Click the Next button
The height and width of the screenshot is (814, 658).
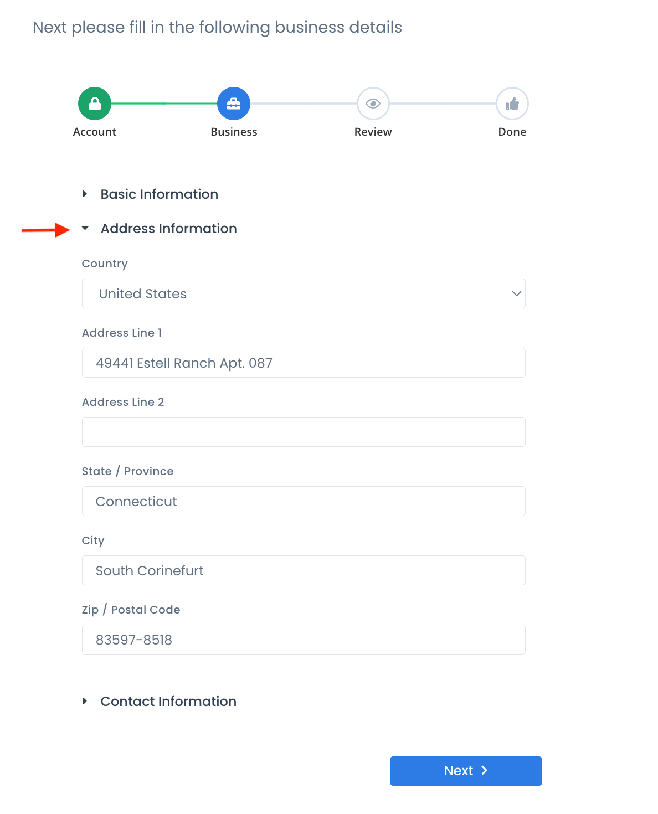click(466, 771)
